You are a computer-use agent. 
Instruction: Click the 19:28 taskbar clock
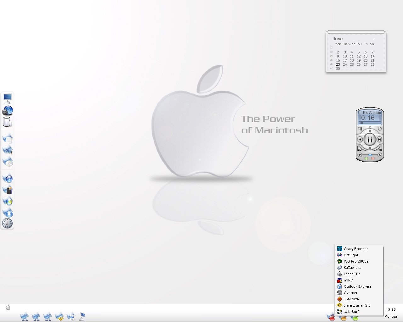coord(391,309)
